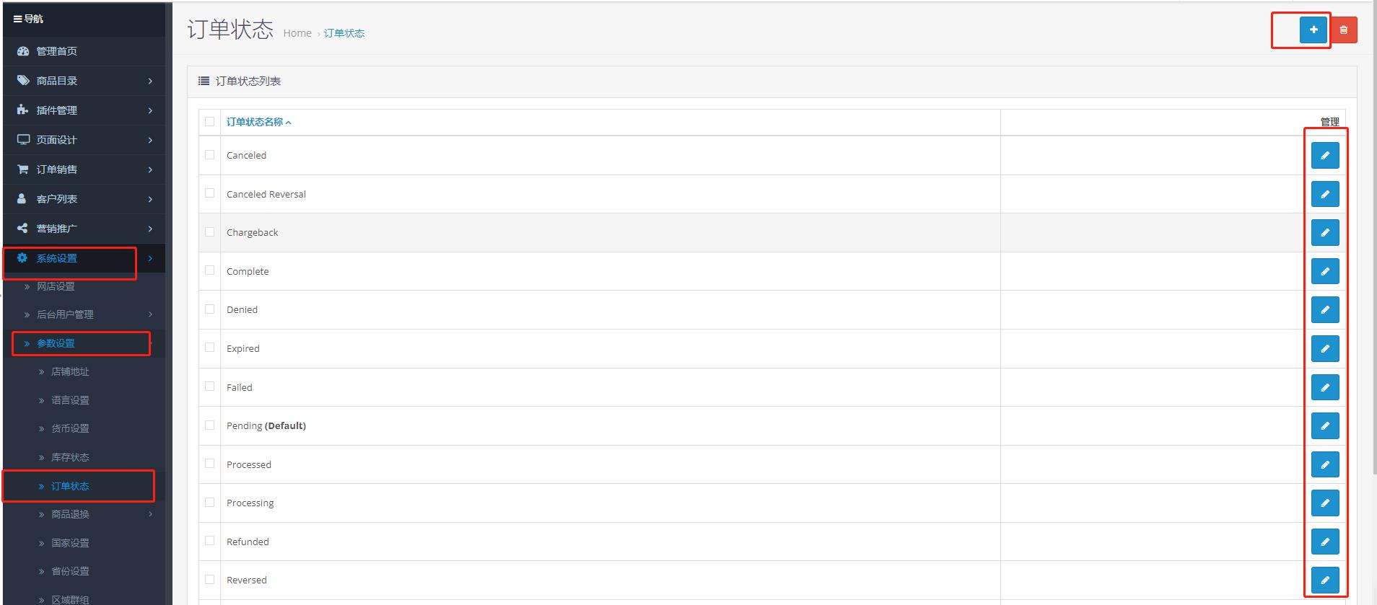
Task: Edit the Failed order status
Action: click(1324, 387)
